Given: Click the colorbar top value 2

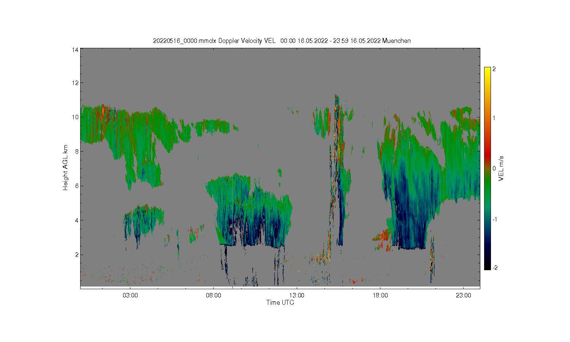Looking at the screenshot, I should [x=494, y=69].
